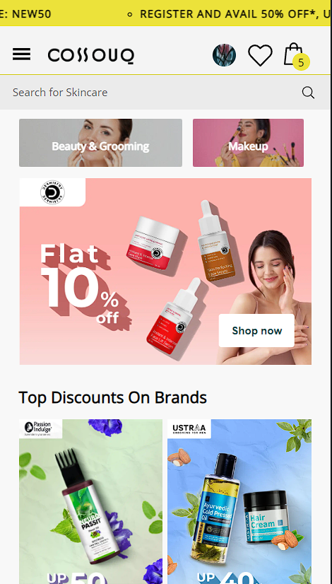
Task: Click the search magnifier icon
Action: (x=308, y=93)
